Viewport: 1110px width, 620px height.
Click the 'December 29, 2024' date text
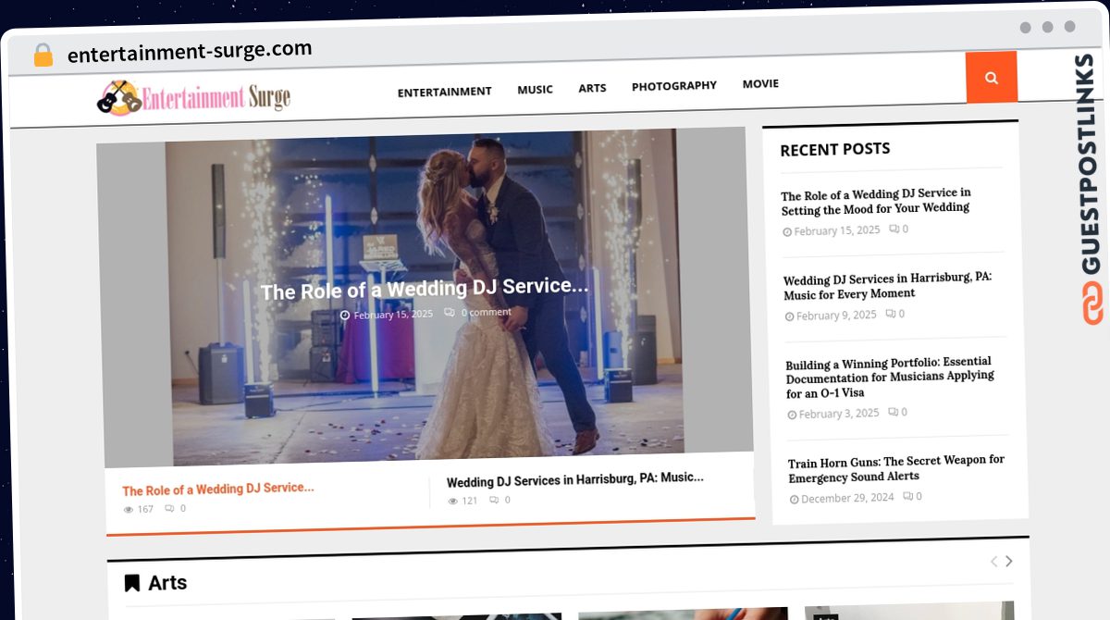(848, 498)
